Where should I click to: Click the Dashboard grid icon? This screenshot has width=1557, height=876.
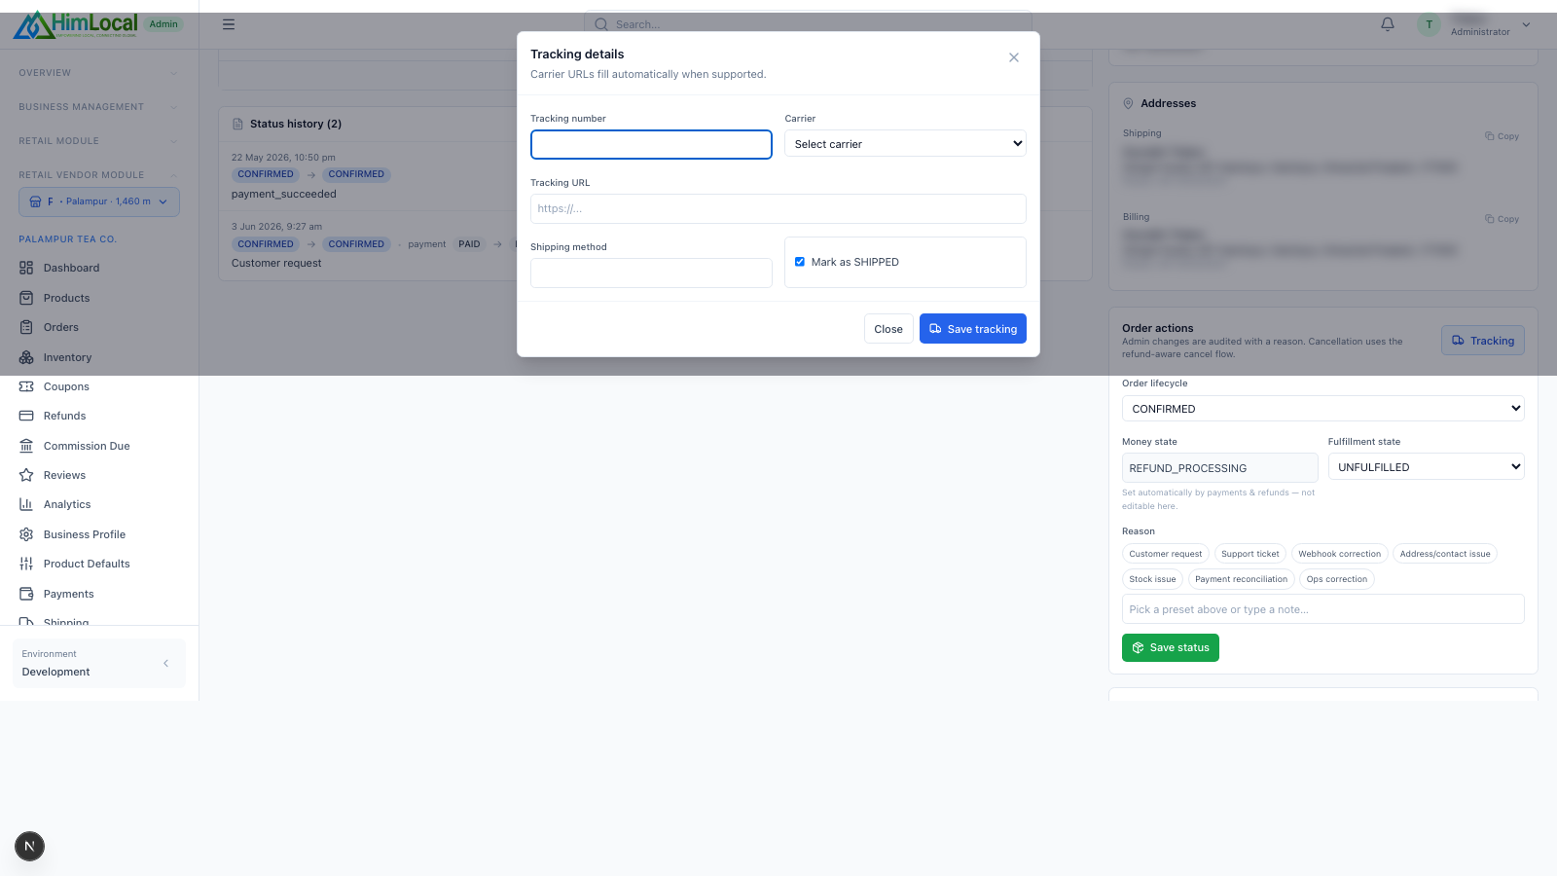[26, 268]
